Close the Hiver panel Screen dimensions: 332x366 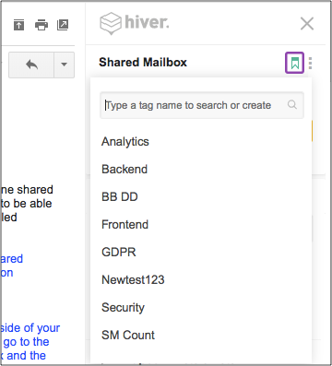[307, 24]
